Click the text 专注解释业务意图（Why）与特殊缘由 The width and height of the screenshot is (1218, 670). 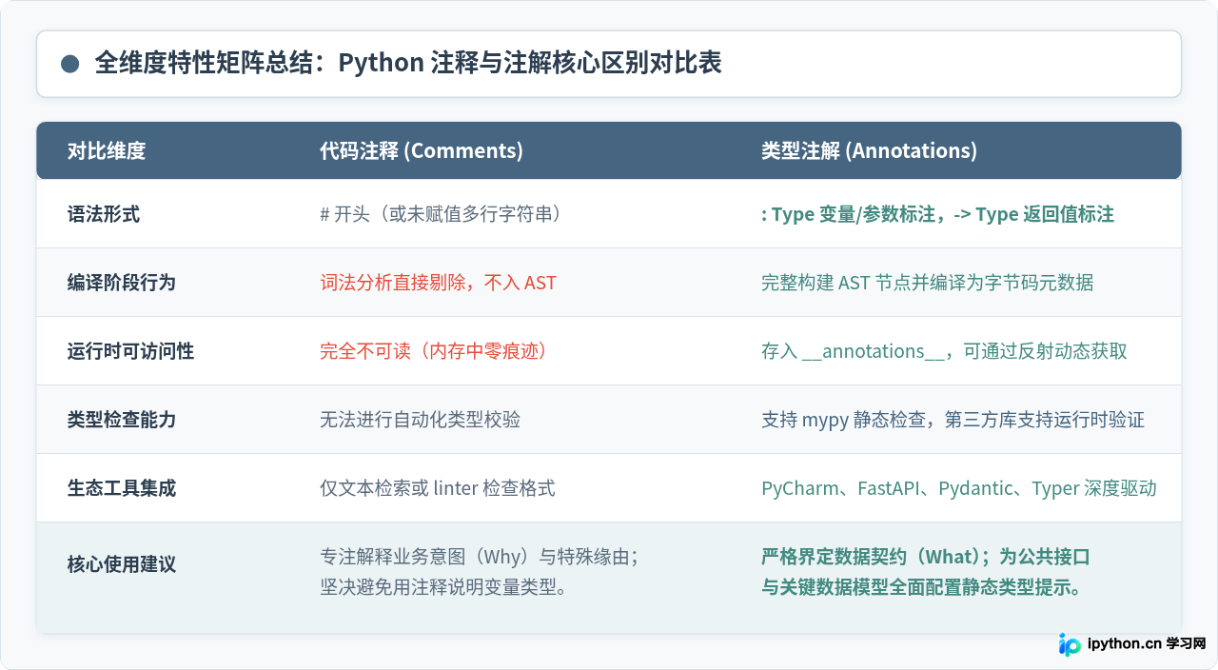tap(480, 557)
